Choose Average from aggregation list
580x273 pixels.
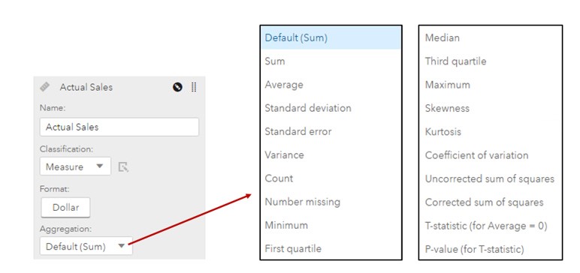284,85
